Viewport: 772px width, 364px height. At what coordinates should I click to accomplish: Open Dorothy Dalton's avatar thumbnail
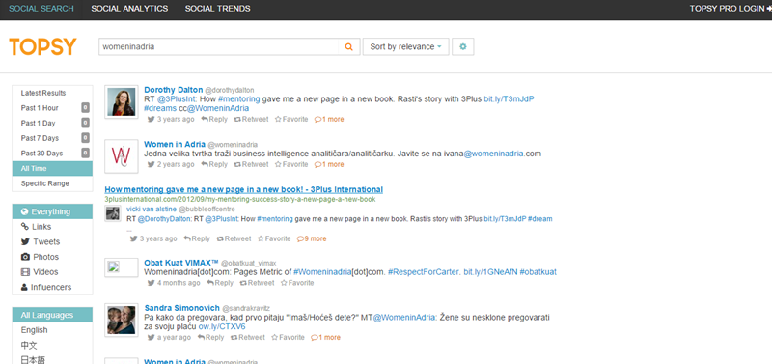(122, 102)
